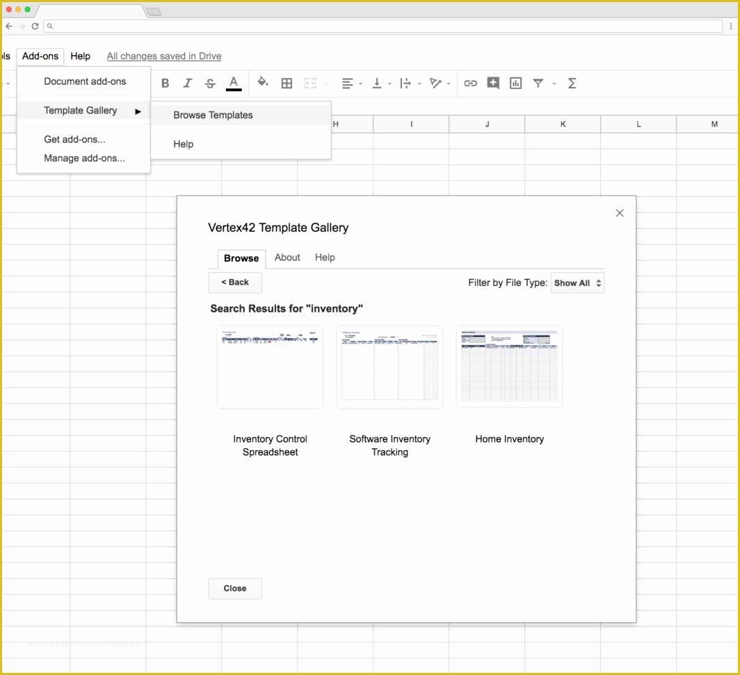Insert a comment from toolbar
740x675 pixels.
[492, 83]
